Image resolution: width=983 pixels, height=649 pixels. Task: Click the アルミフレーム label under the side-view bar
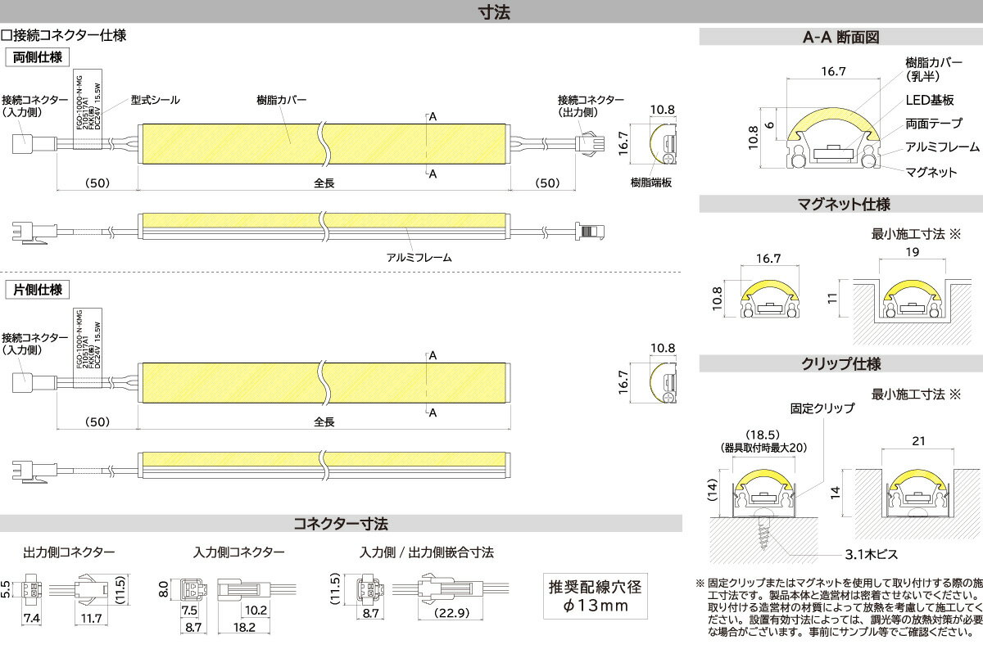pos(419,257)
